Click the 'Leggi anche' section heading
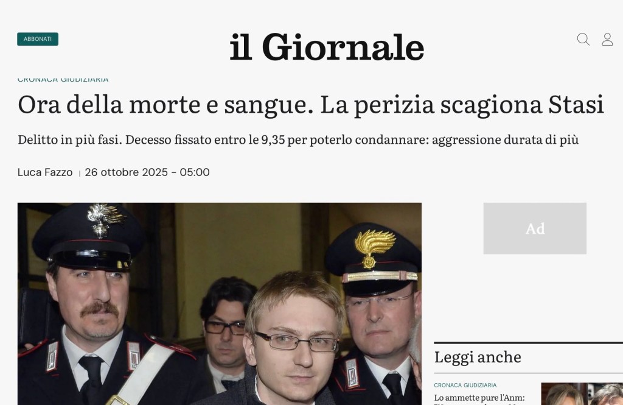 pos(478,357)
